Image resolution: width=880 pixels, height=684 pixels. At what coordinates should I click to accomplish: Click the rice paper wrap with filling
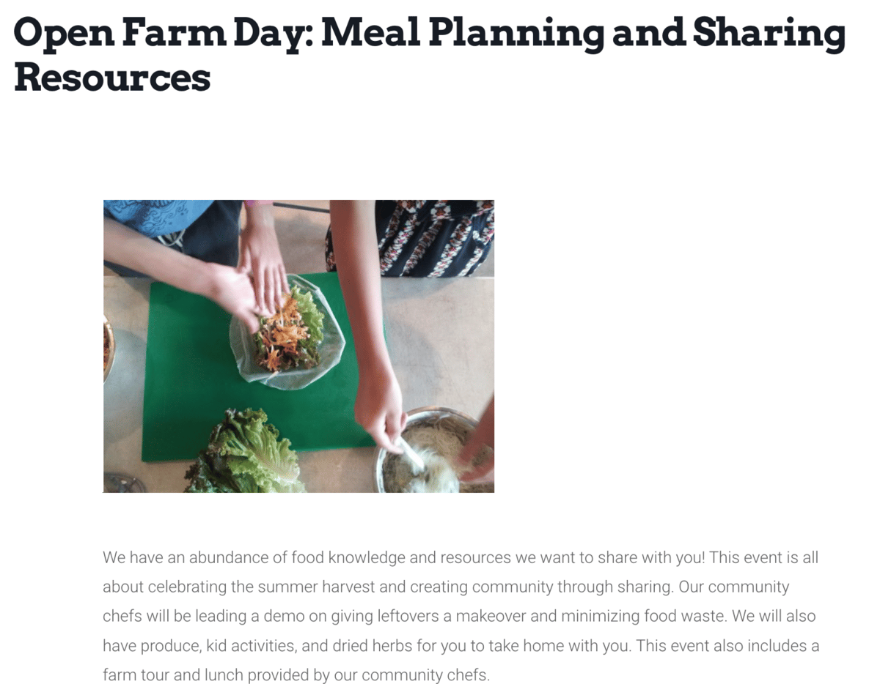point(287,333)
